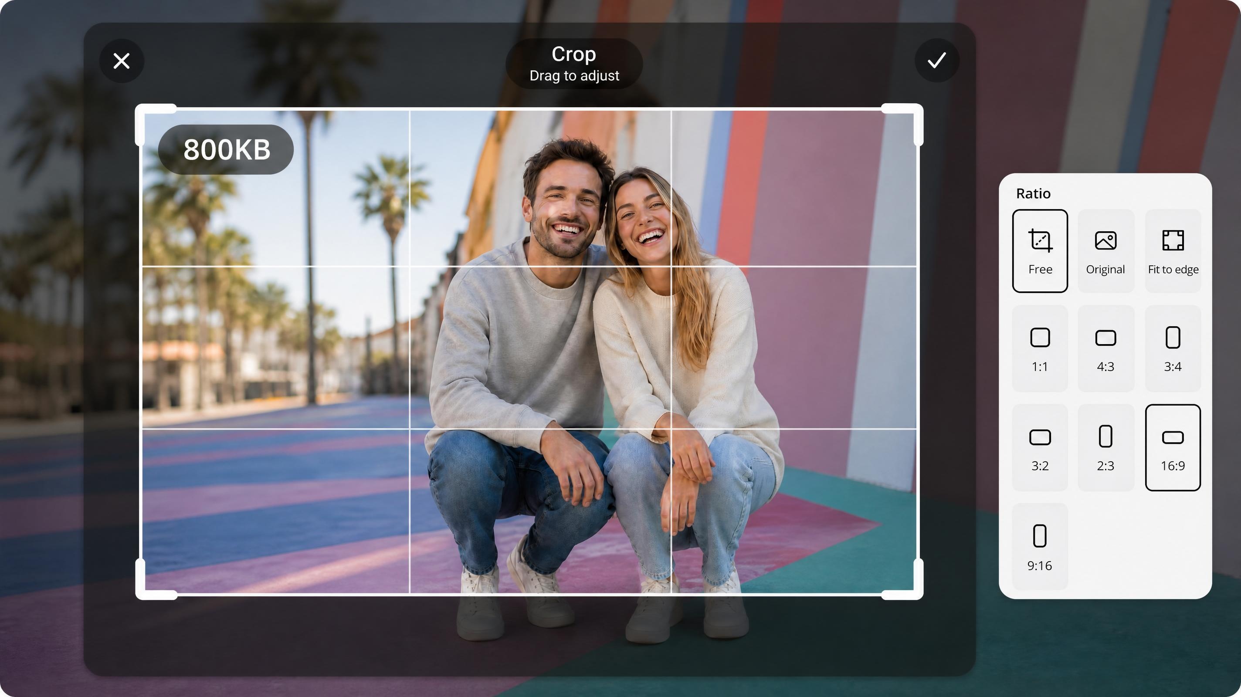Select the 3:4 portrait ratio
This screenshot has width=1241, height=697.
1173,348
